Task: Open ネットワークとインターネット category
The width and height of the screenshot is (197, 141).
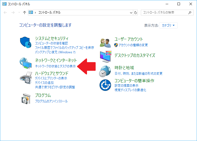Action: click(56, 60)
